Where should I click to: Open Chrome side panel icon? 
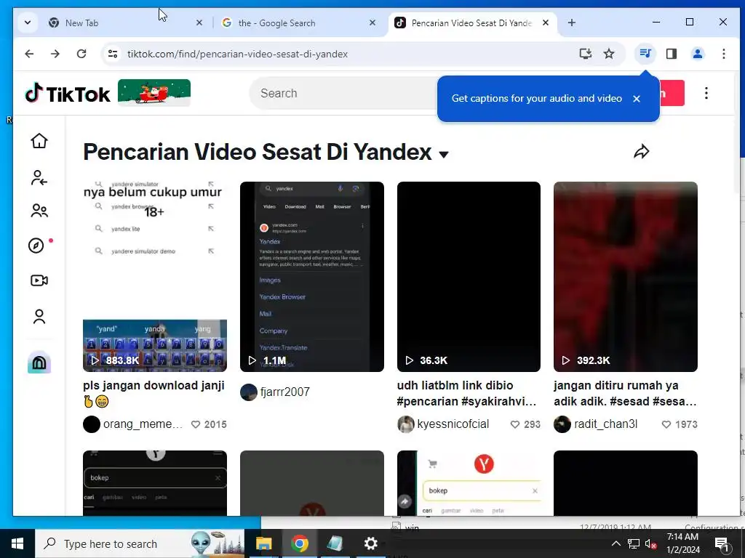coord(672,54)
